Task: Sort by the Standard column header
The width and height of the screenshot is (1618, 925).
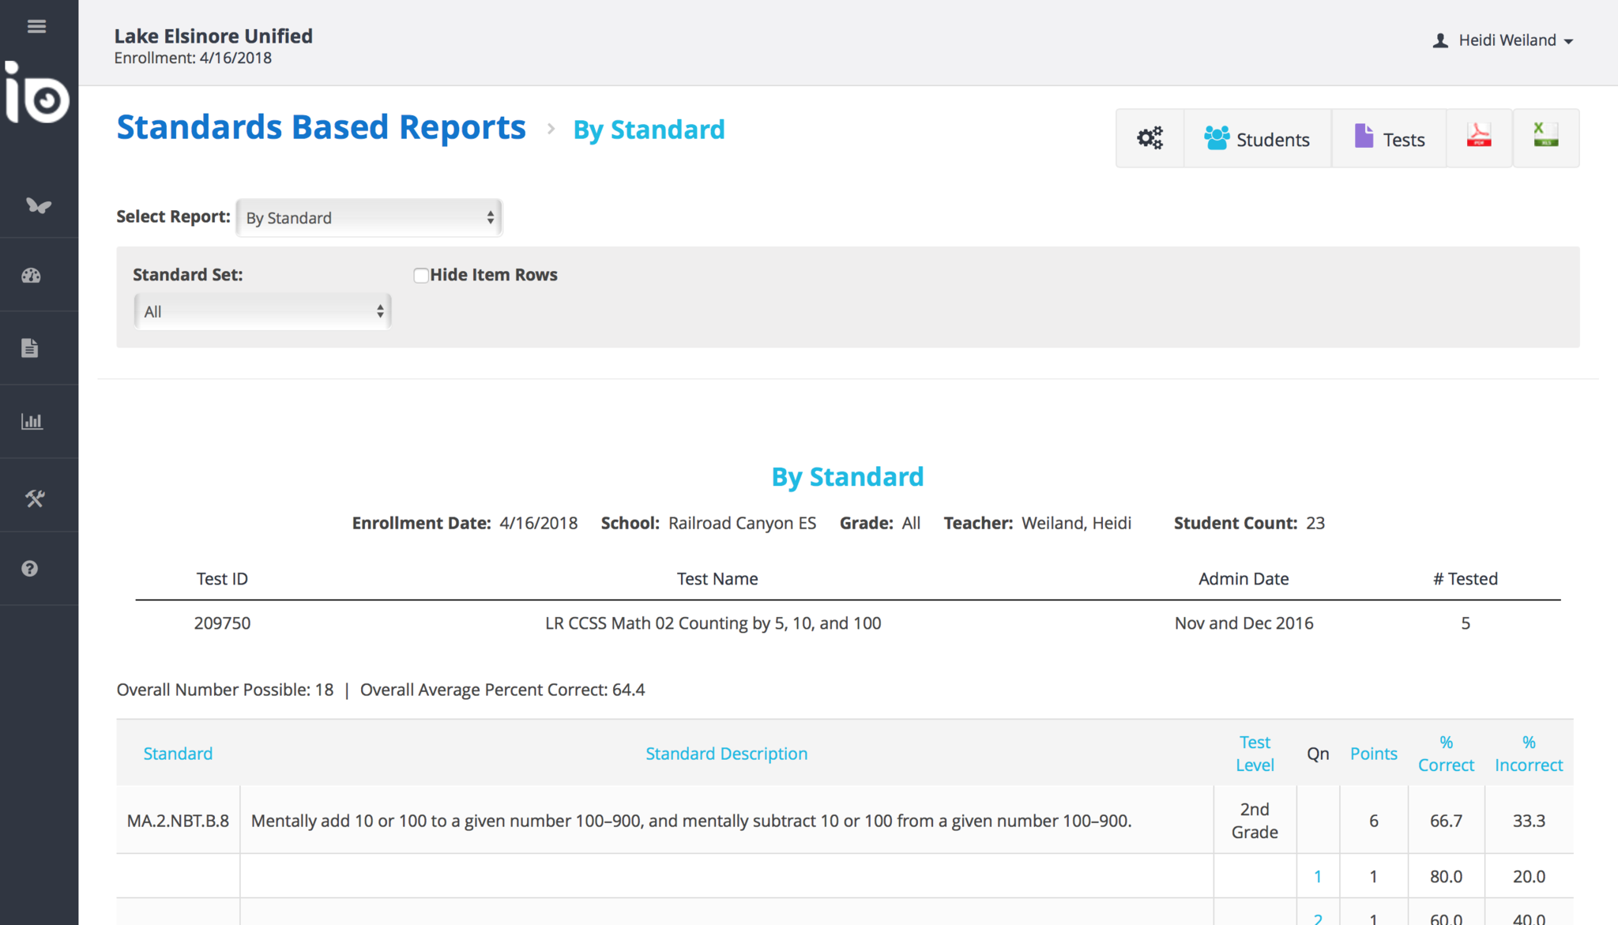Action: [x=178, y=754]
